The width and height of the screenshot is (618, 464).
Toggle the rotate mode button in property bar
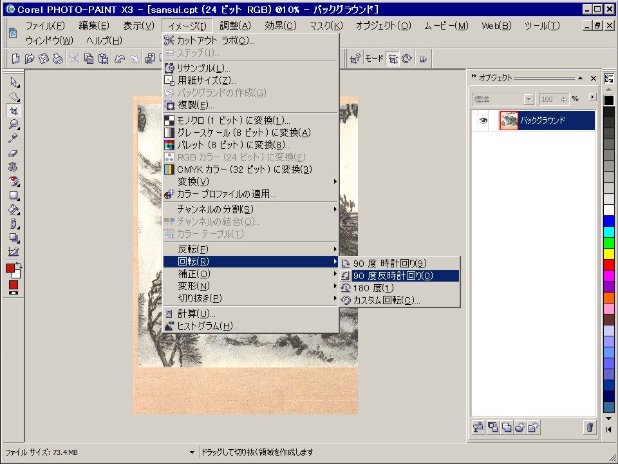(x=407, y=59)
